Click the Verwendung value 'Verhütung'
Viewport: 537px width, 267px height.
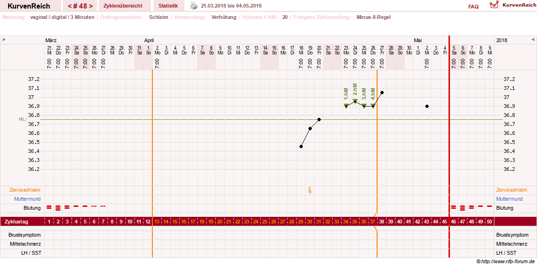(x=224, y=17)
